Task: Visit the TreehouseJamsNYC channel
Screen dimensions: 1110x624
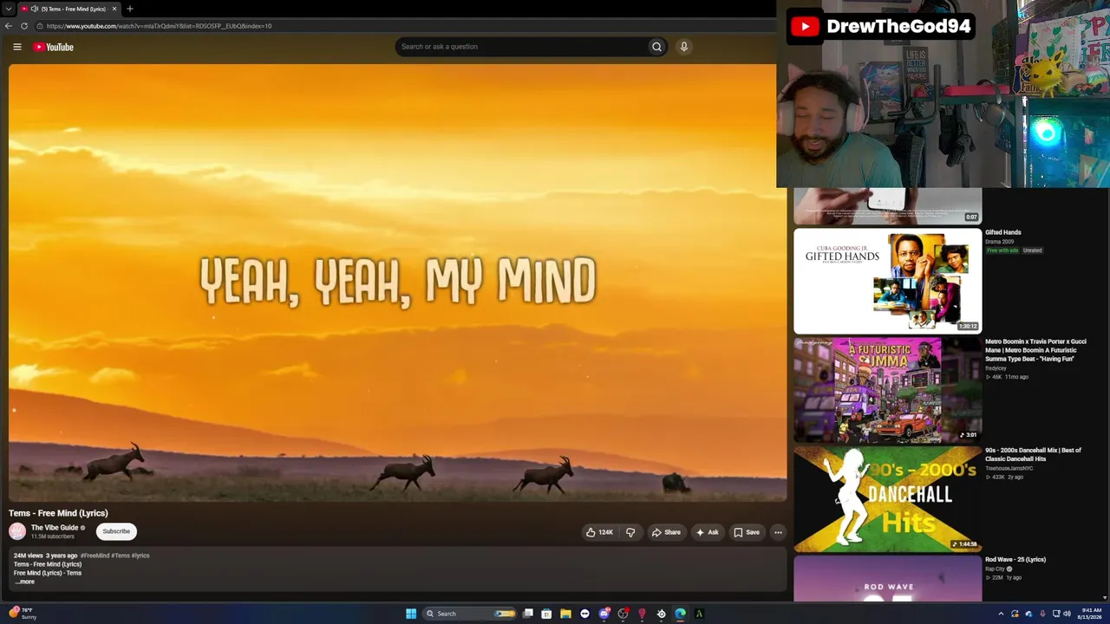Action: click(x=1009, y=469)
